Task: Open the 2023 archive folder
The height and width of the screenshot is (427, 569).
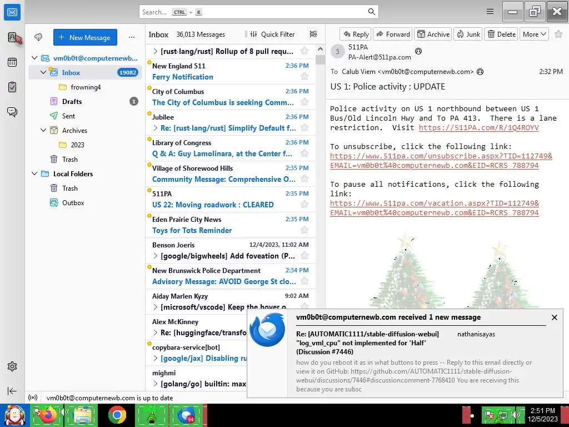Action: 85,145
